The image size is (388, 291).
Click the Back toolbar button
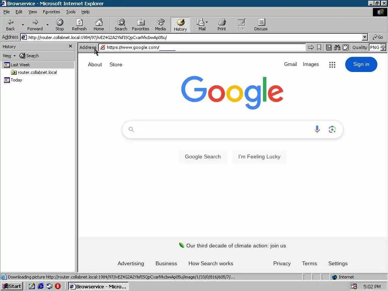[x=10, y=25]
